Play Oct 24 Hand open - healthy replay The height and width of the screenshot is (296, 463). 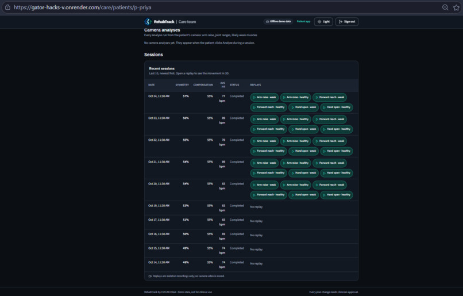tap(336, 107)
